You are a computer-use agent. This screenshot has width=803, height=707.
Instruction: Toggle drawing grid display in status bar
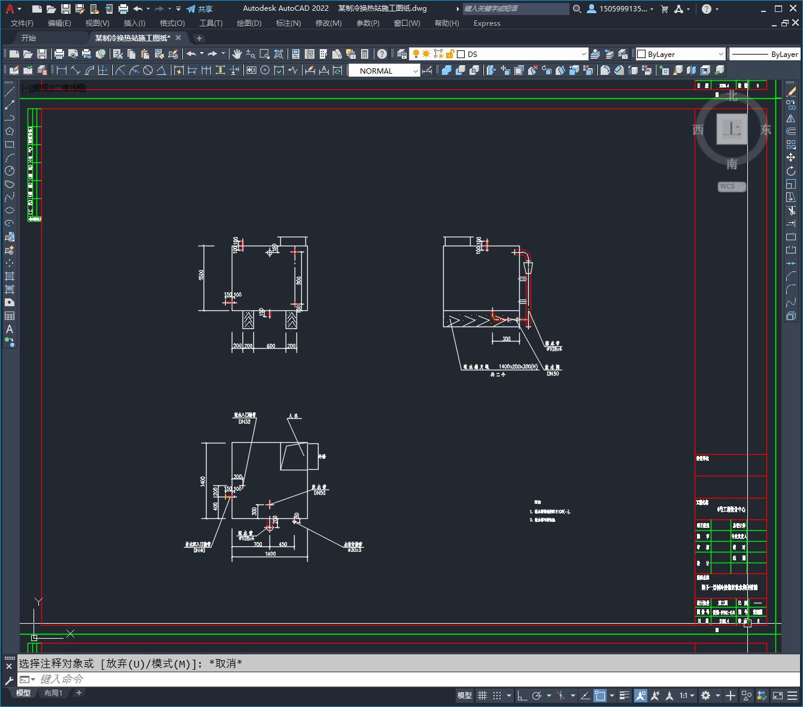(482, 696)
